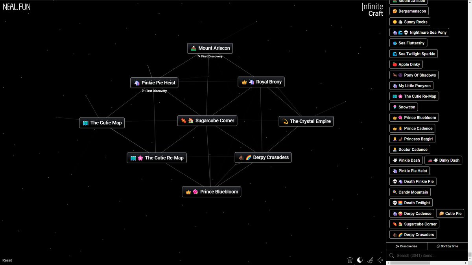
Task: Click Pony Of Shadows in the sidebar
Action: pos(414,75)
